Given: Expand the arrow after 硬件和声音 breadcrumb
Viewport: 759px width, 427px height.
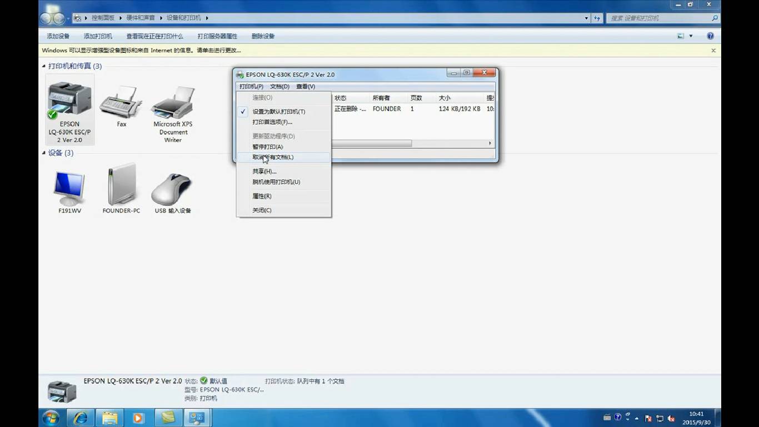Looking at the screenshot, I should click(161, 18).
